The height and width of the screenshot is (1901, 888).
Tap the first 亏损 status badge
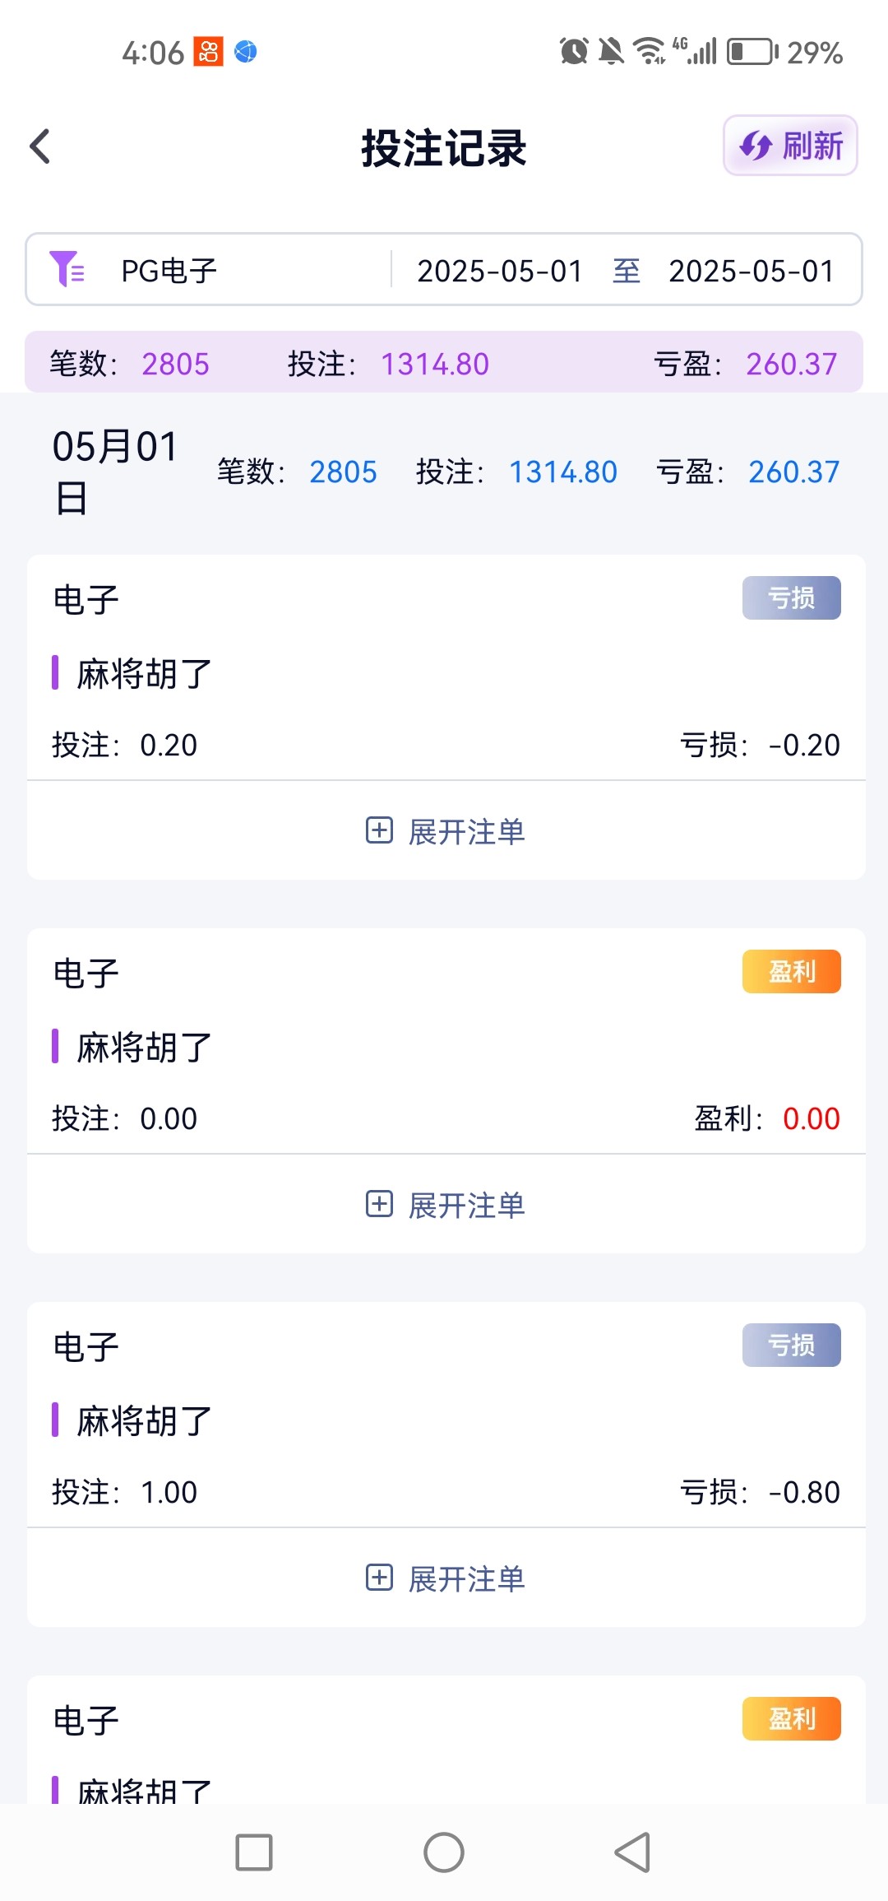(x=791, y=597)
